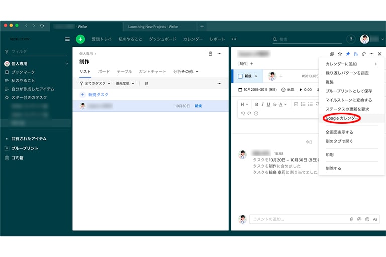The width and height of the screenshot is (386, 257).
Task: Choose 複製 from the task menu
Action: tap(329, 82)
